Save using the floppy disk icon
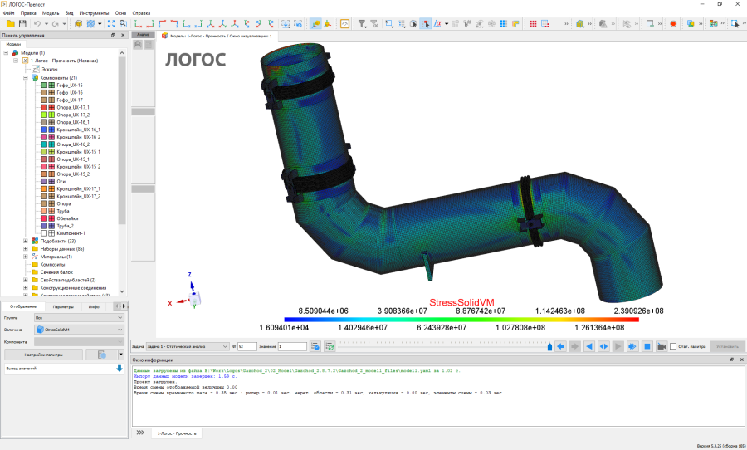 (22, 23)
